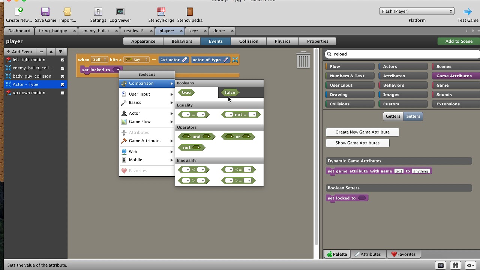480x270 pixels.
Task: Open the Platform dropdown showing Flash (Player)
Action: tap(417, 11)
